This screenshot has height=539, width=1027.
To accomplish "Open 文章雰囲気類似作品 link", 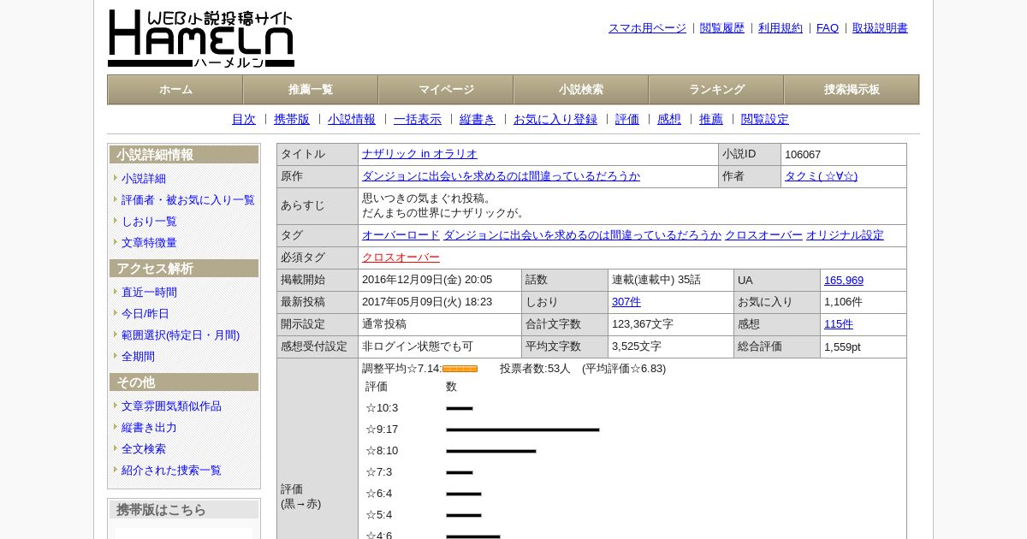I will 171,406.
